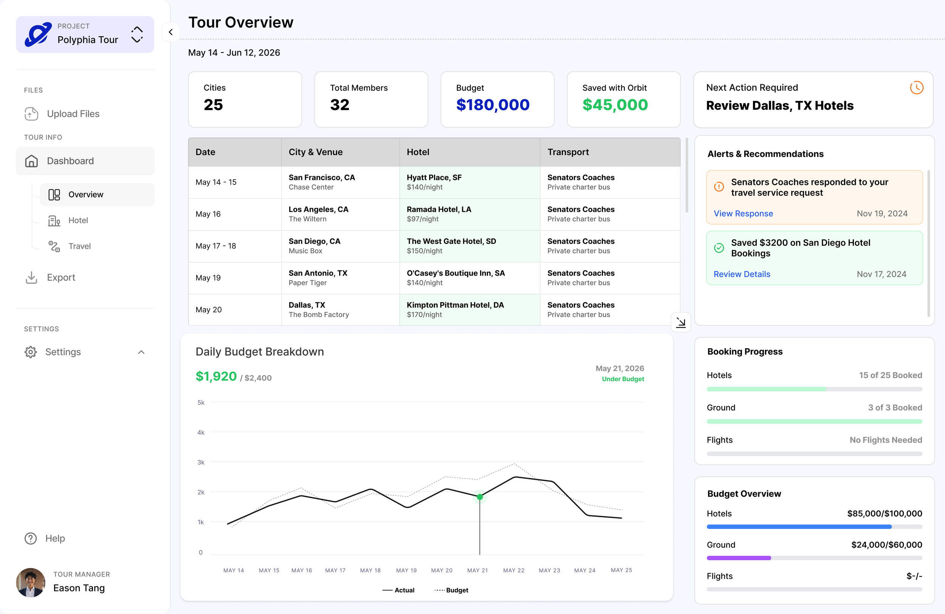Viewport: 945px width, 614px height.
Task: Click the Travel route icon in sidebar
Action: click(54, 246)
